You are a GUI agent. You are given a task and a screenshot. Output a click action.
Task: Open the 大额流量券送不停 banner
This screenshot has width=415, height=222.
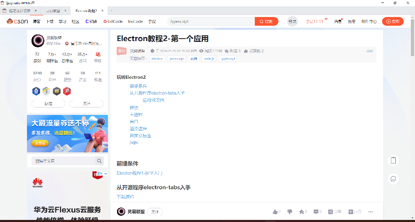(68, 133)
